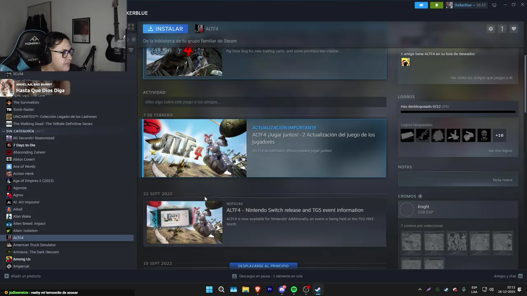
Task: Open the green notifications bell
Action: pos(436,5)
